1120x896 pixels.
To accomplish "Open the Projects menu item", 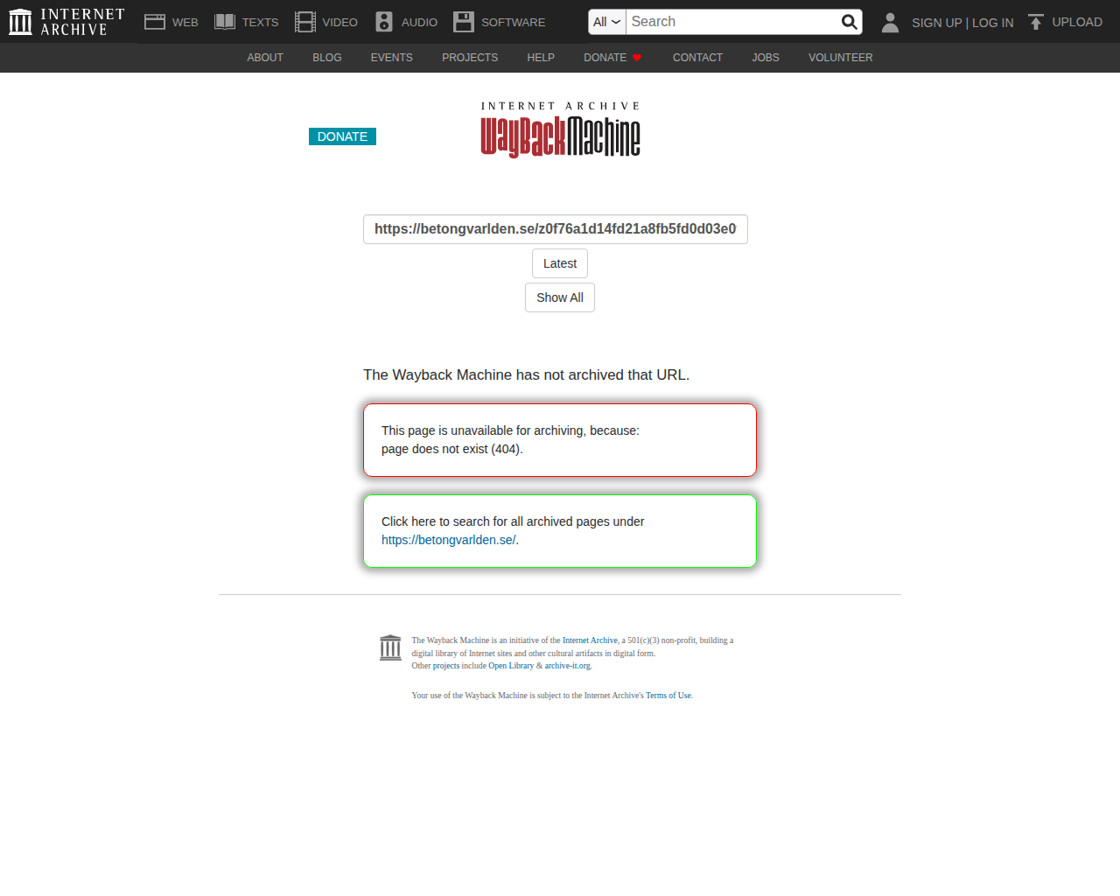I will 470,58.
